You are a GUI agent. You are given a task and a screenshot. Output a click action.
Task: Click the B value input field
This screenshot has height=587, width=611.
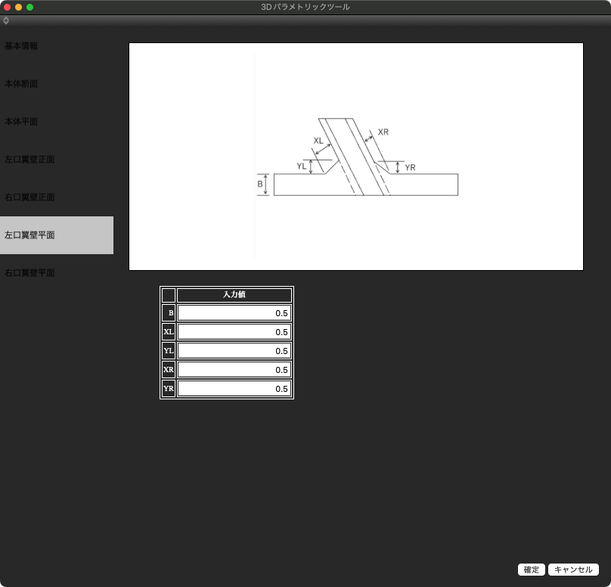point(234,313)
